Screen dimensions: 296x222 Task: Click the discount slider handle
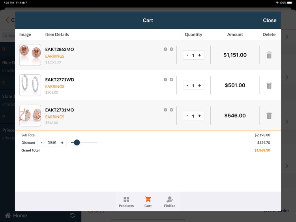coord(77,143)
